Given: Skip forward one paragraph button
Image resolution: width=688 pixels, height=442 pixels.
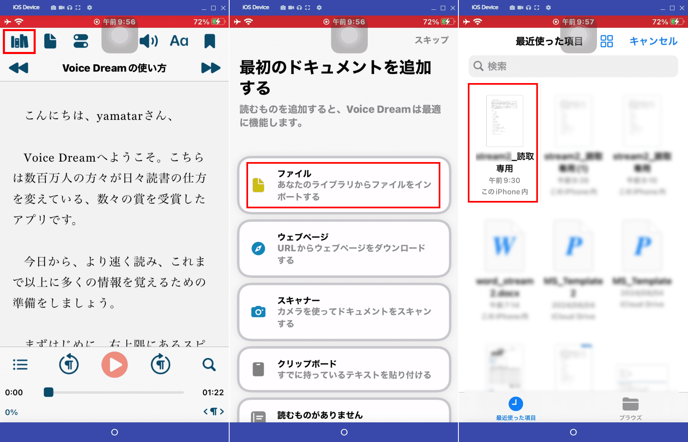Looking at the screenshot, I should (x=160, y=364).
